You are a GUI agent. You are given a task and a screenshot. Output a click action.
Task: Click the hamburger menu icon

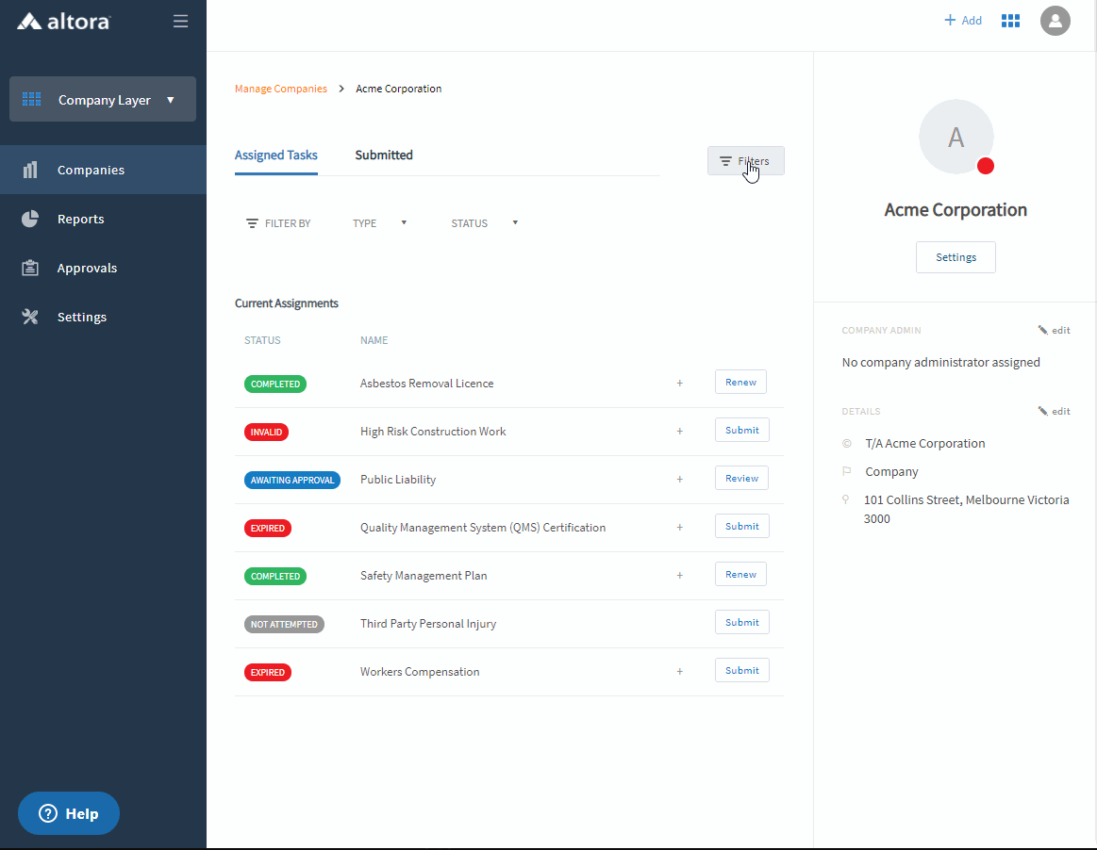180,21
